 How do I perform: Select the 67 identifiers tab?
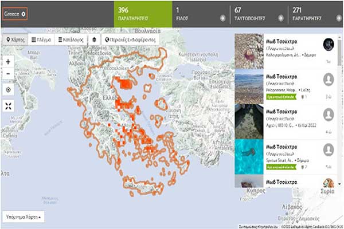[x=253, y=14]
